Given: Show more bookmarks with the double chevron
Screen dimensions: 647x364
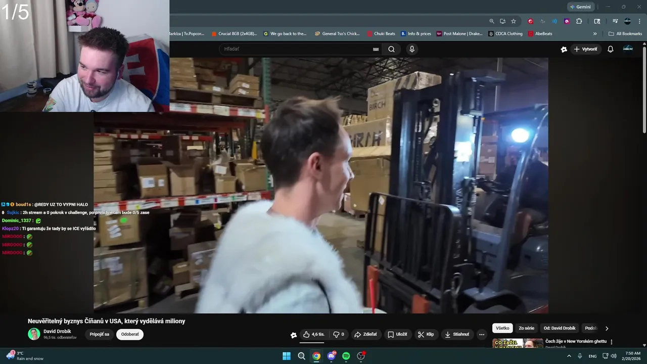Looking at the screenshot, I should tap(595, 34).
